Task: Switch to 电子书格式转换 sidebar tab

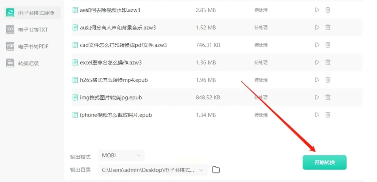Action: click(32, 13)
